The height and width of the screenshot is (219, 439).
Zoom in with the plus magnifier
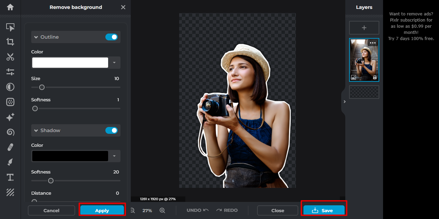[162, 210]
